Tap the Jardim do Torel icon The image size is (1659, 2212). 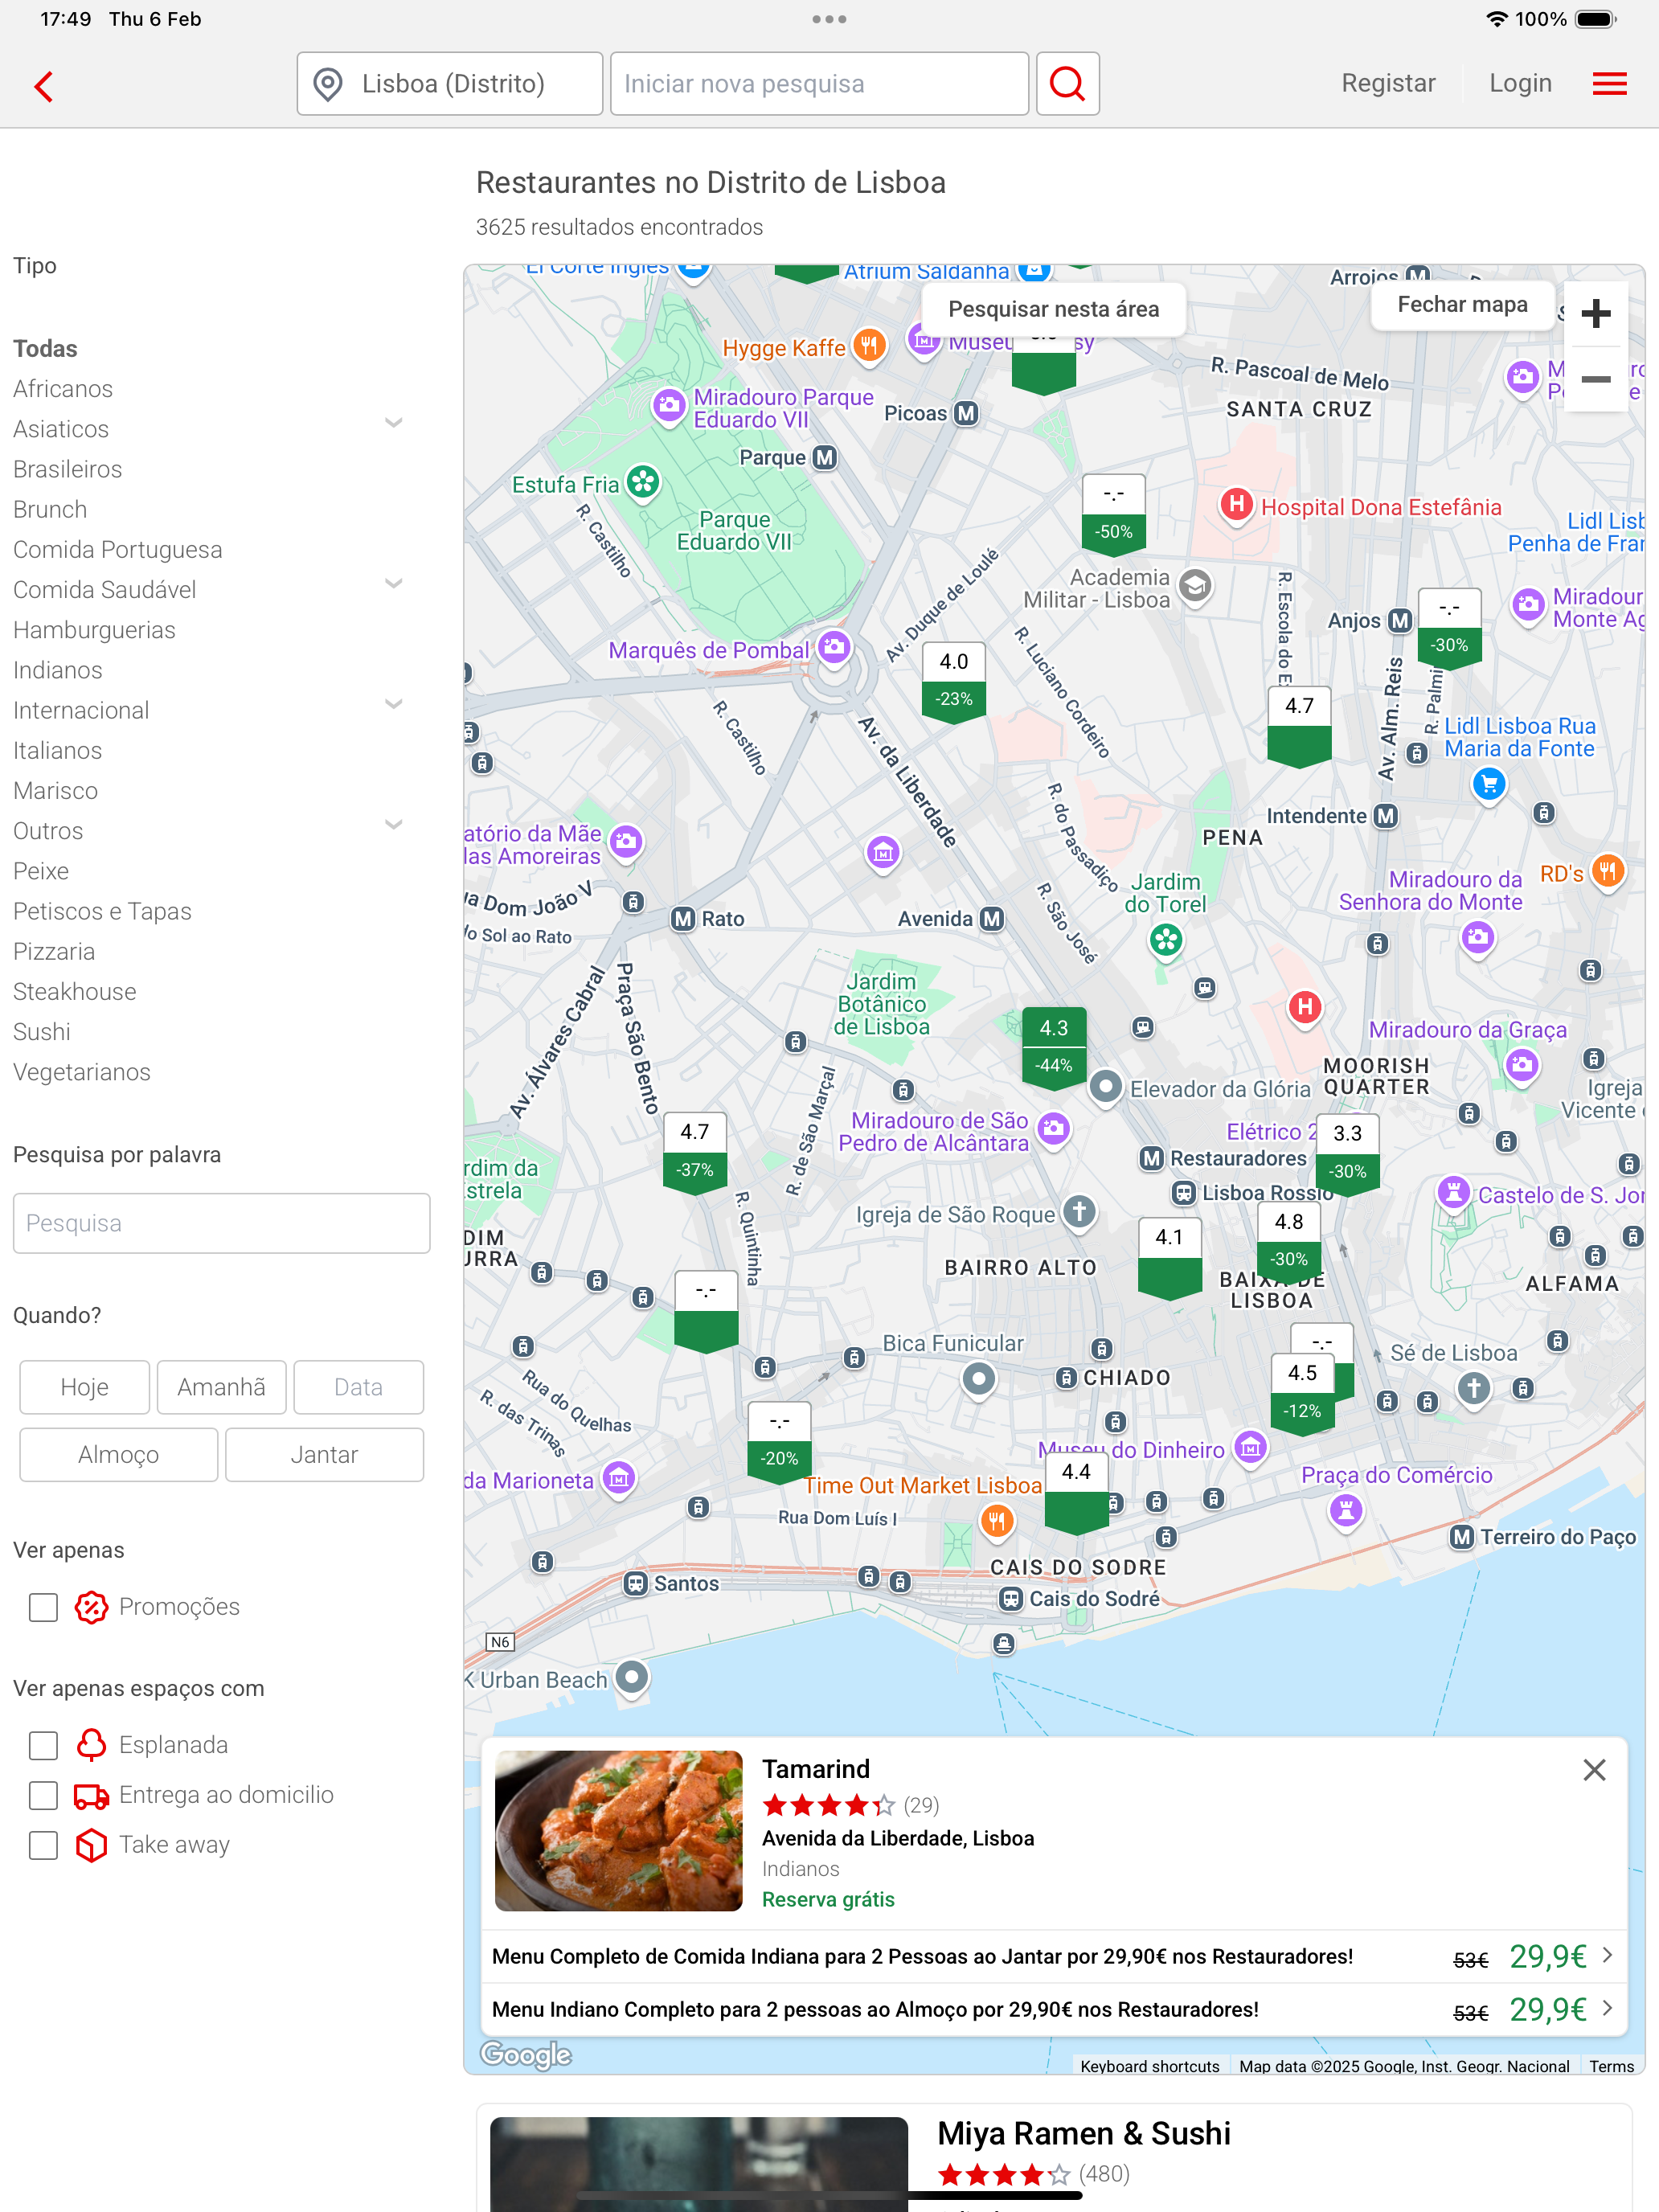pos(1165,940)
